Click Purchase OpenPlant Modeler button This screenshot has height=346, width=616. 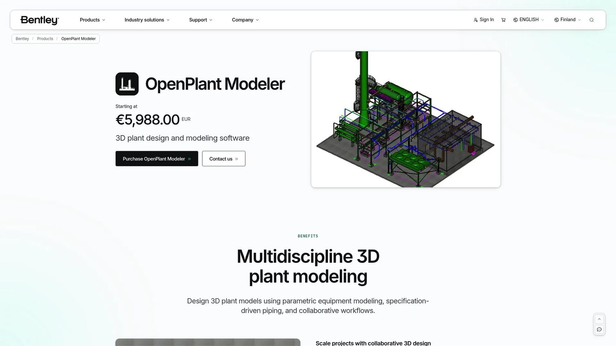pyautogui.click(x=157, y=159)
